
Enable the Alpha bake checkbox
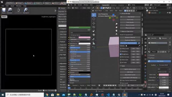click(x=121, y=60)
